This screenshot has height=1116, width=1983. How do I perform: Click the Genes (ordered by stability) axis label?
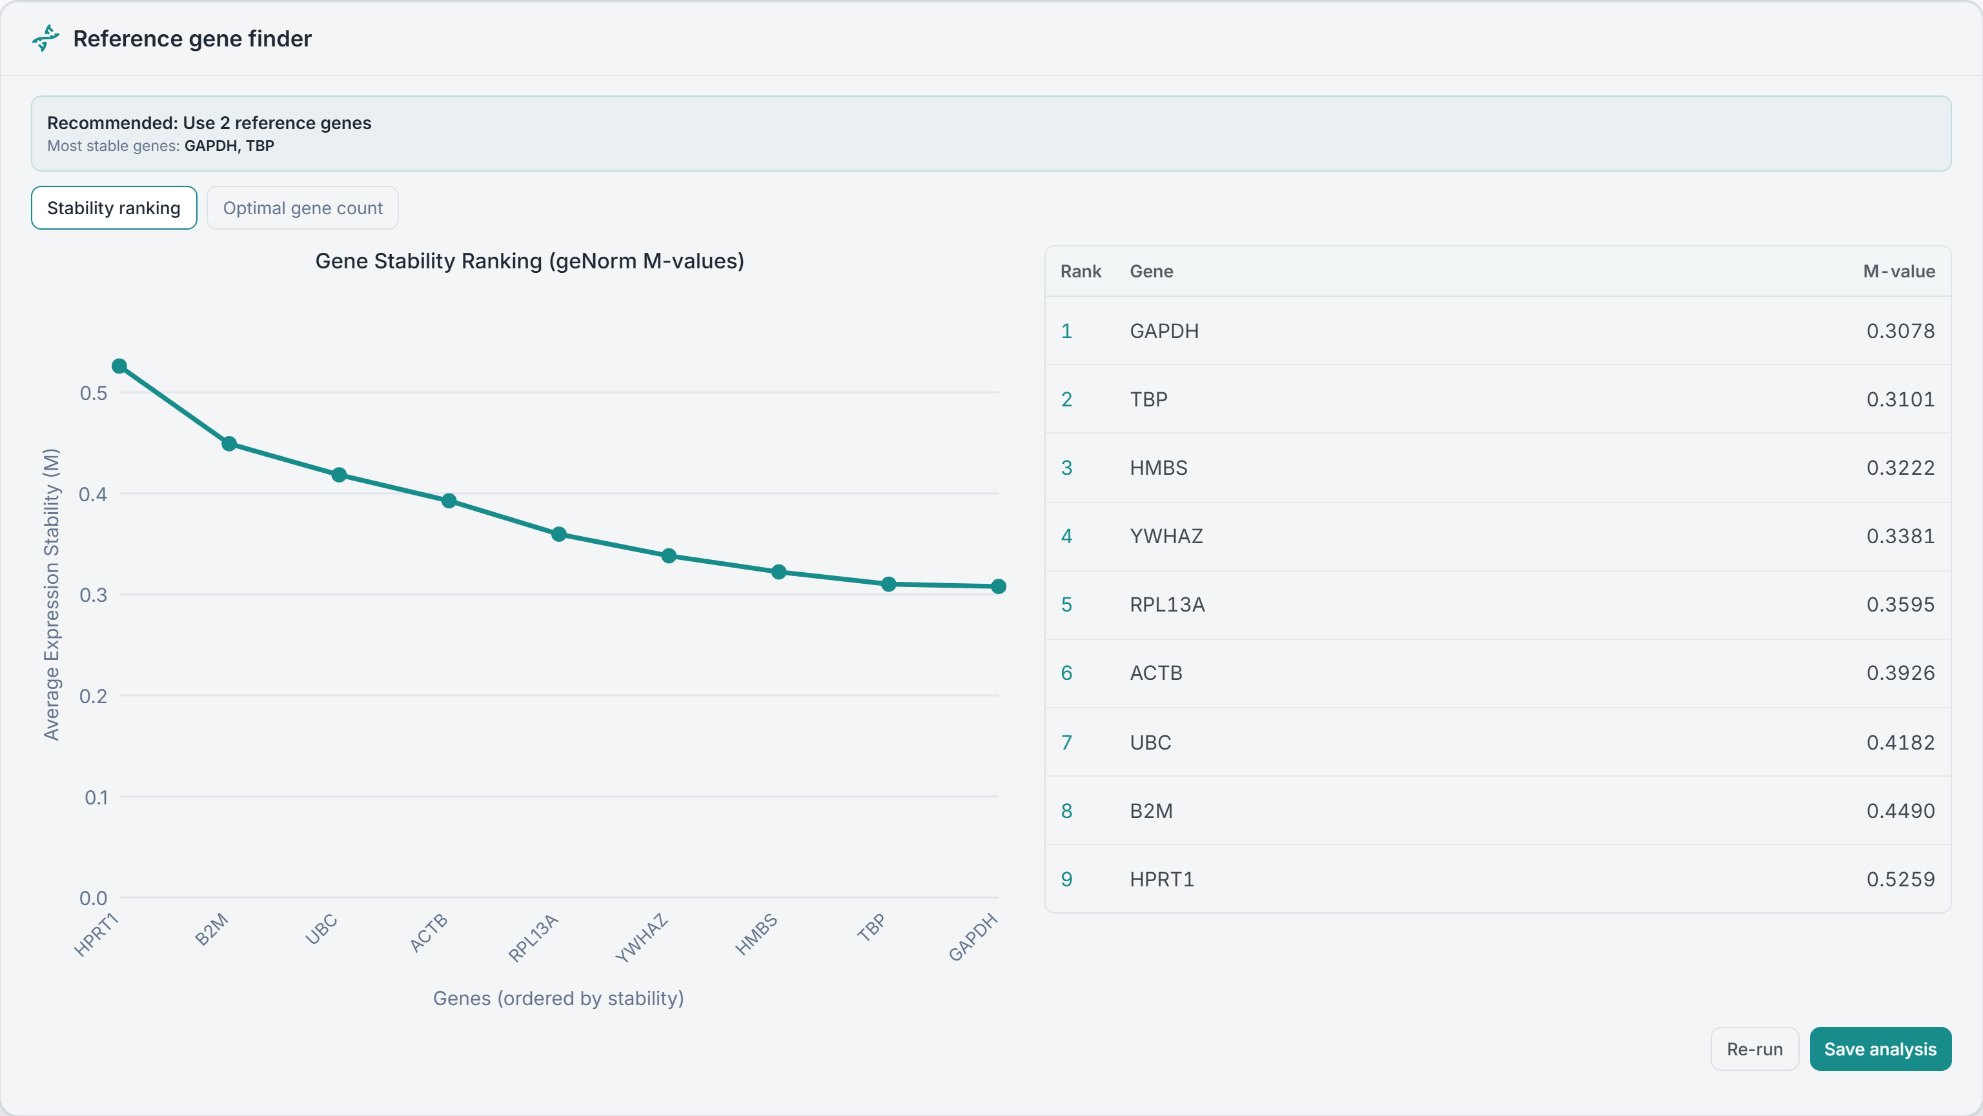(559, 999)
